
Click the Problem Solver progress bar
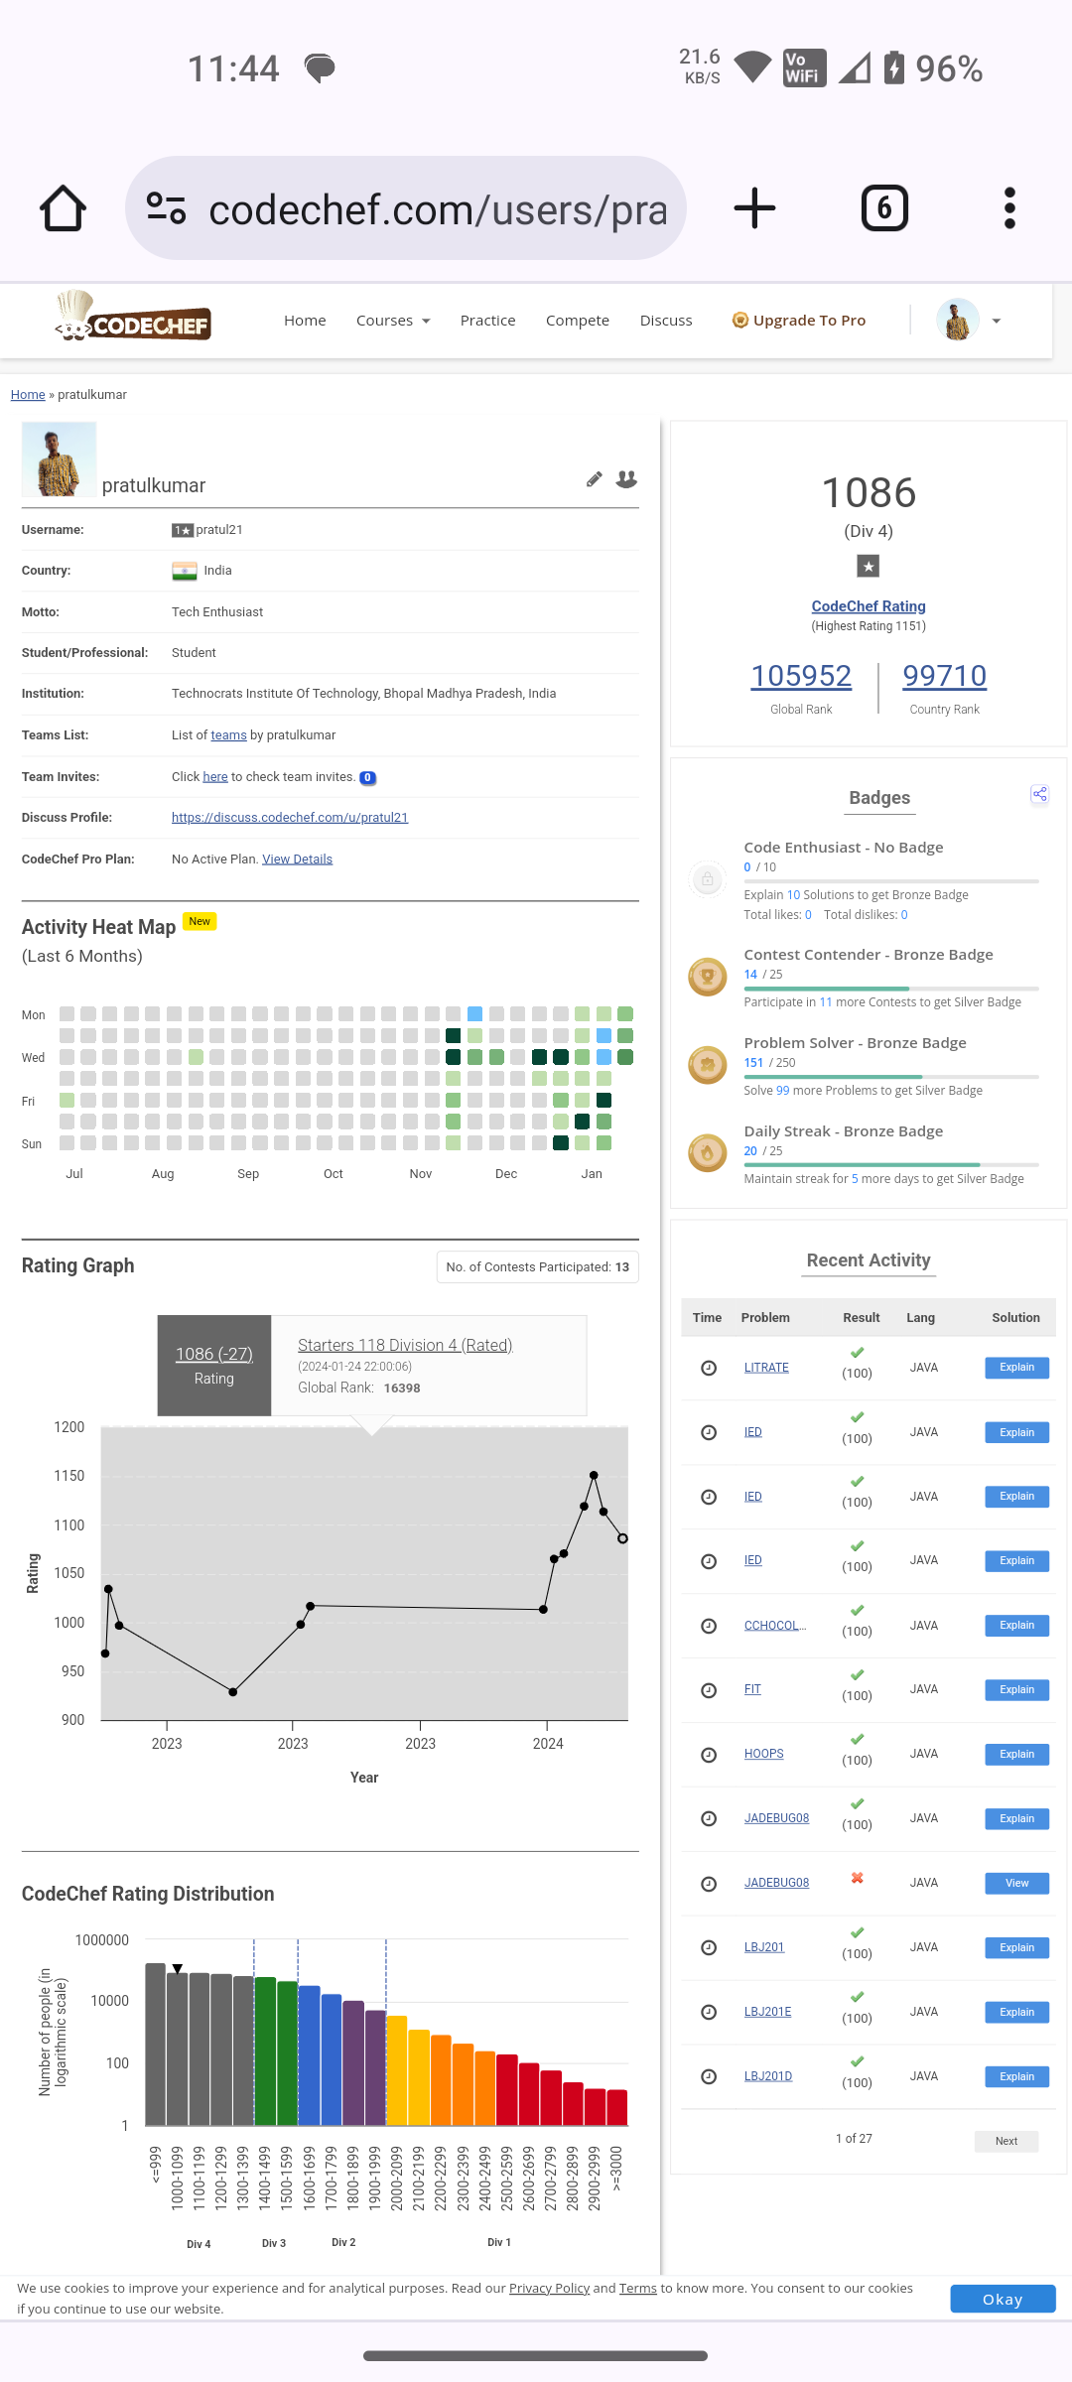coord(891,1077)
